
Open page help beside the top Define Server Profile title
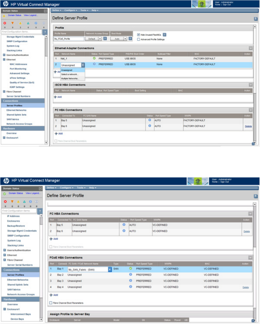tap(256, 19)
